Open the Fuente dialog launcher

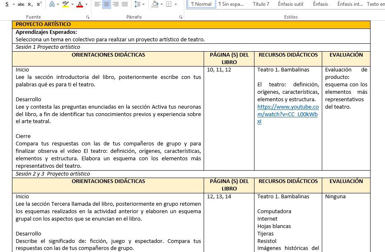click(x=88, y=17)
